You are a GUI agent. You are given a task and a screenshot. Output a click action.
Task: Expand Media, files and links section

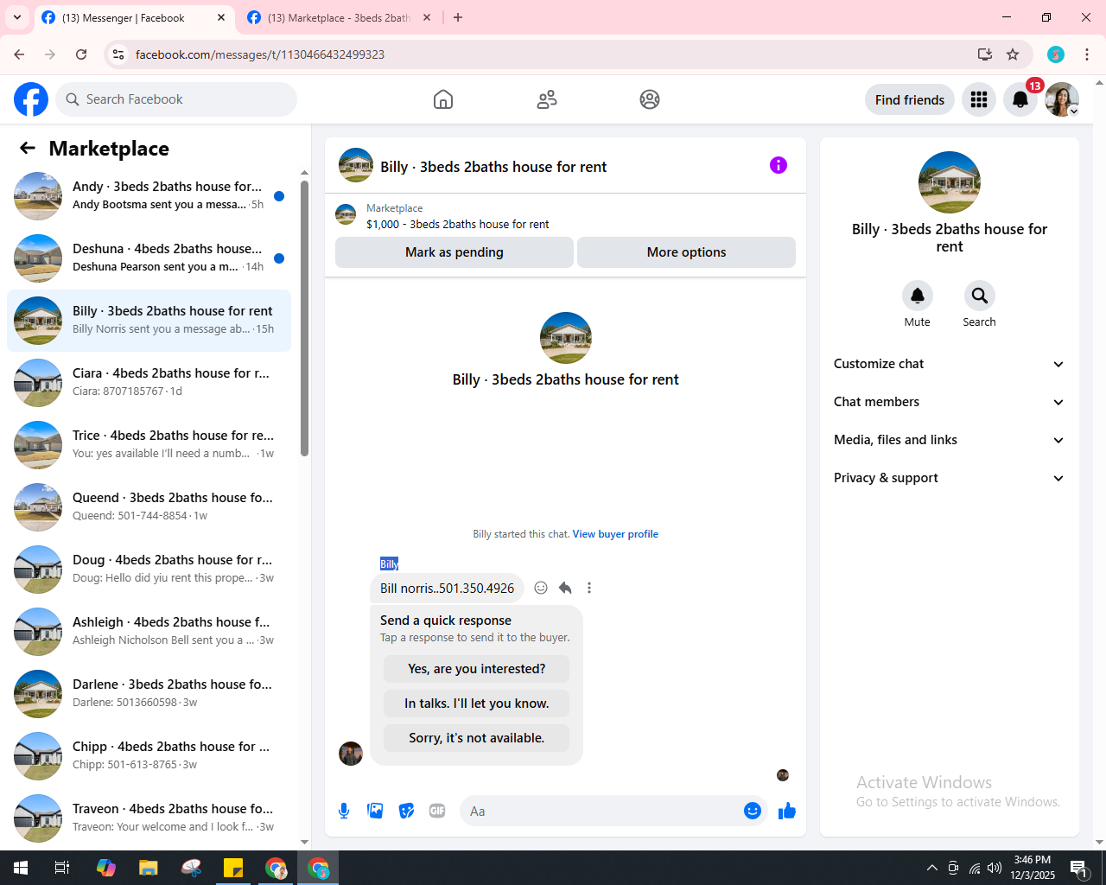click(x=949, y=440)
